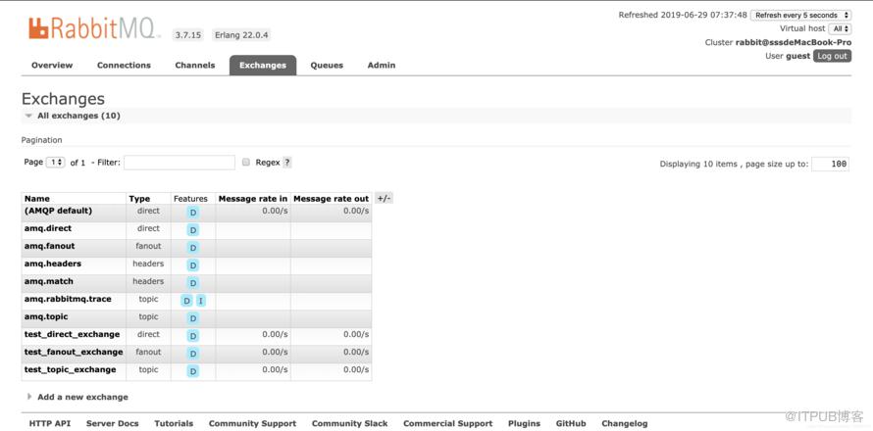Click D badge in test_topic_exchange row
The image size is (873, 431).
(192, 371)
